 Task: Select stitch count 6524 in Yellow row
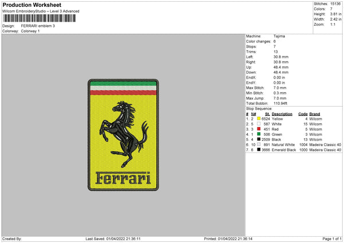pyautogui.click(x=265, y=119)
